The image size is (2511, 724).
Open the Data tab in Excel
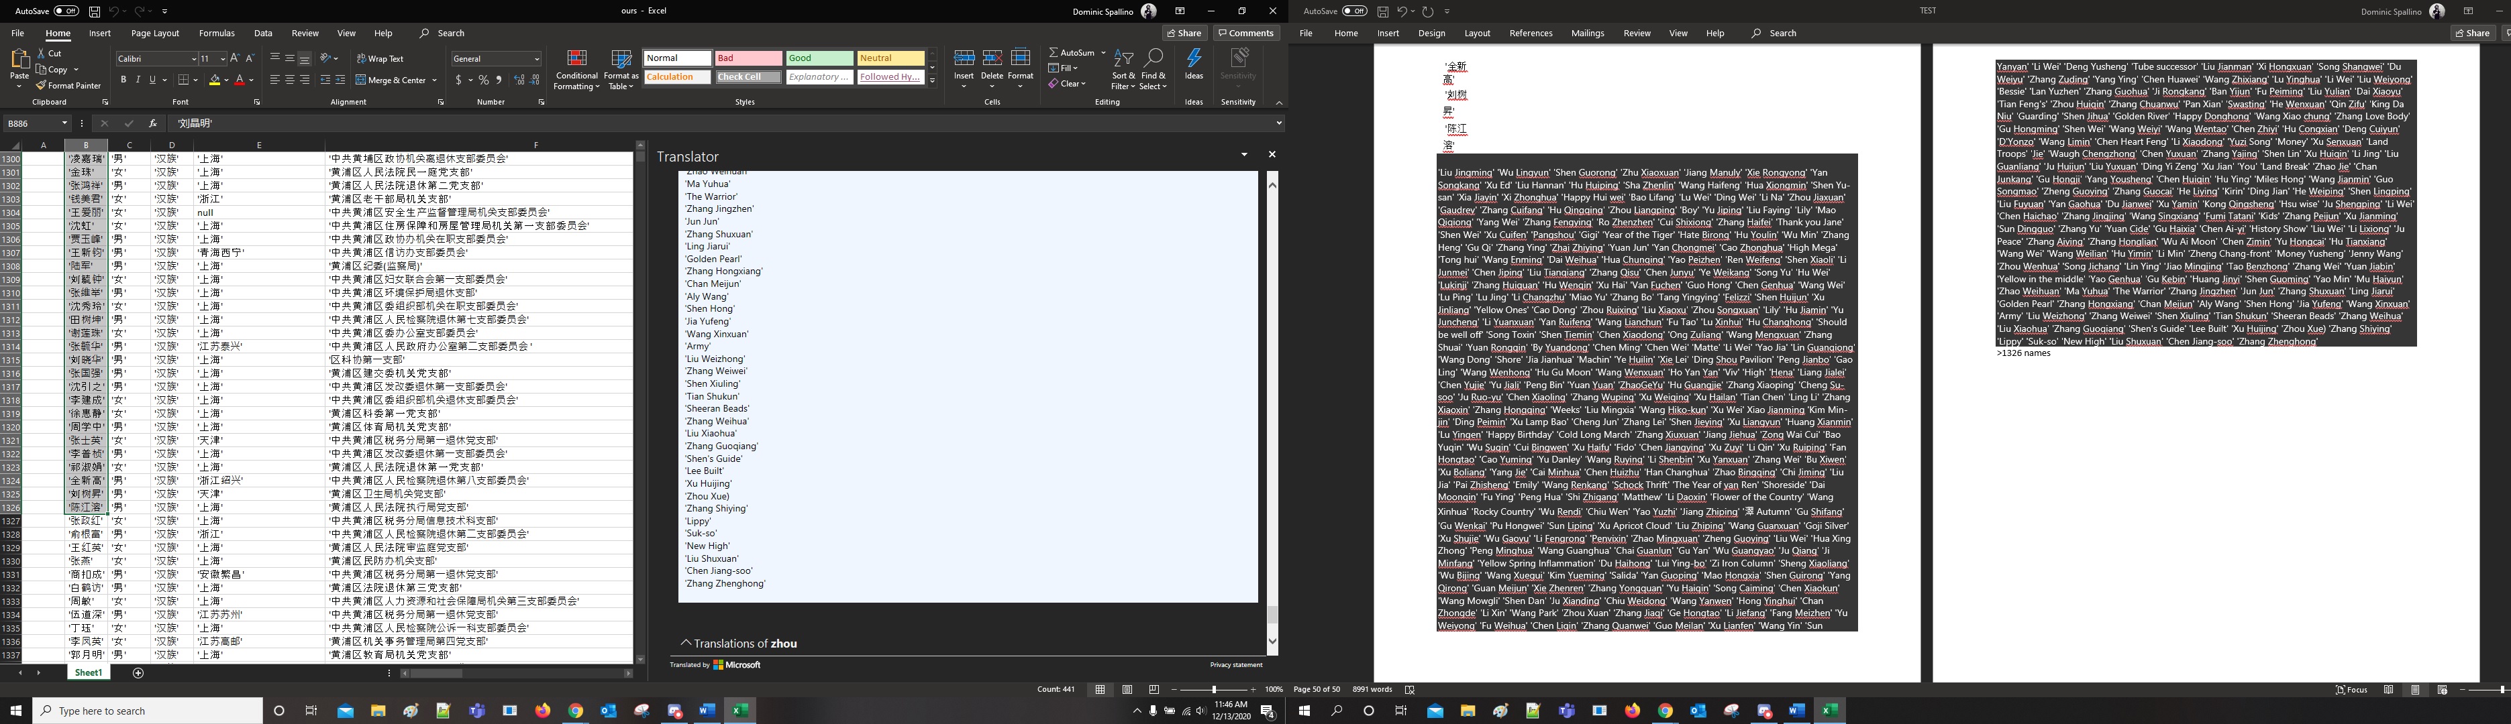(263, 33)
